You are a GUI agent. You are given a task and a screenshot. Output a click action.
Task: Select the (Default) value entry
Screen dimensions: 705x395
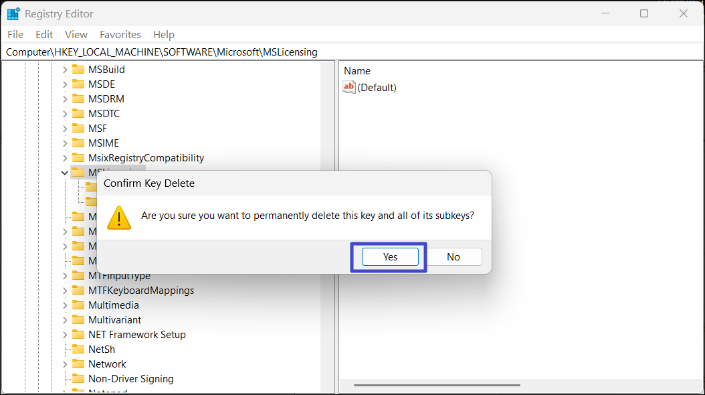tap(377, 88)
